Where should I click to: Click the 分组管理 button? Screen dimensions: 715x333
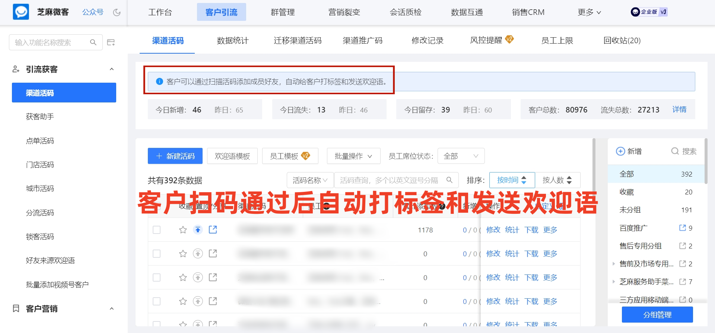657,315
